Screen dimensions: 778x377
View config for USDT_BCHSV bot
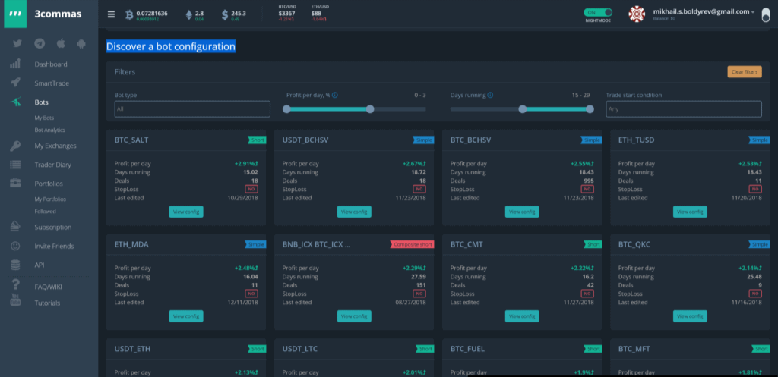tap(354, 212)
